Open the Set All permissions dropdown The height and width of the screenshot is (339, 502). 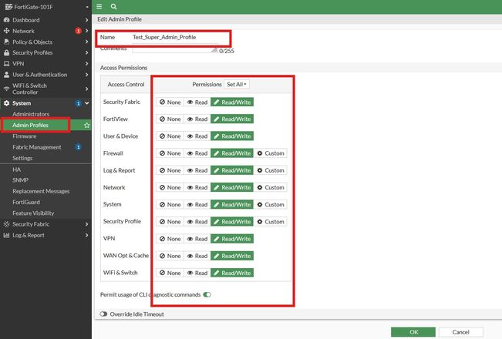tap(237, 85)
